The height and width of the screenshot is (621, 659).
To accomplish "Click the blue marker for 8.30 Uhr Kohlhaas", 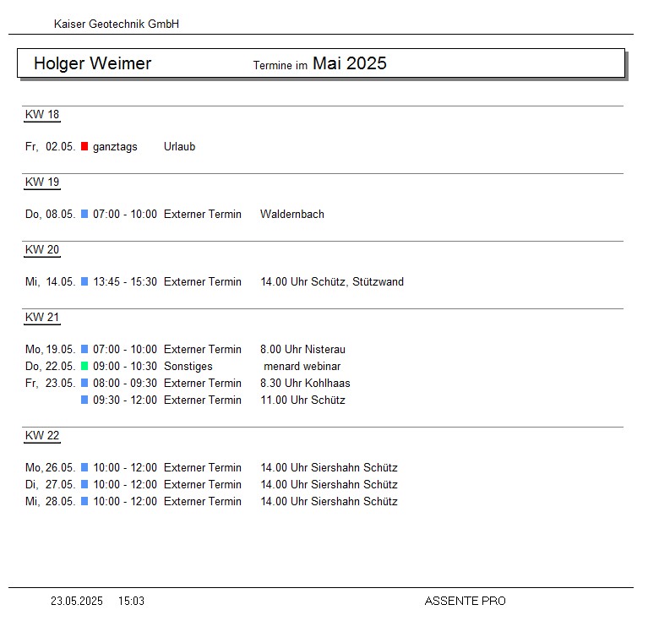I will tap(84, 383).
